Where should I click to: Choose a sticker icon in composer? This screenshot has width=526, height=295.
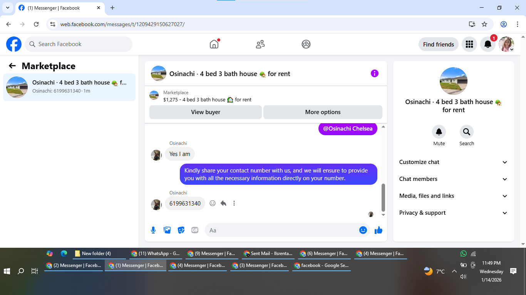point(181,230)
